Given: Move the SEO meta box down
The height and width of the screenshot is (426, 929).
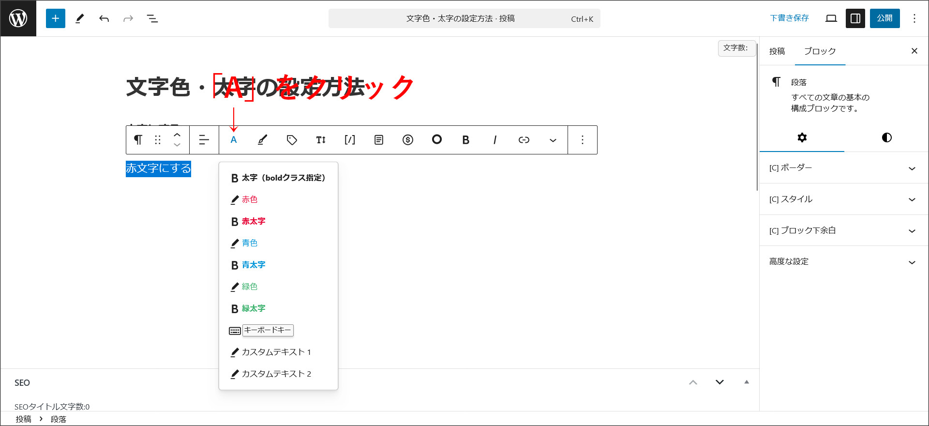Looking at the screenshot, I should pyautogui.click(x=719, y=382).
